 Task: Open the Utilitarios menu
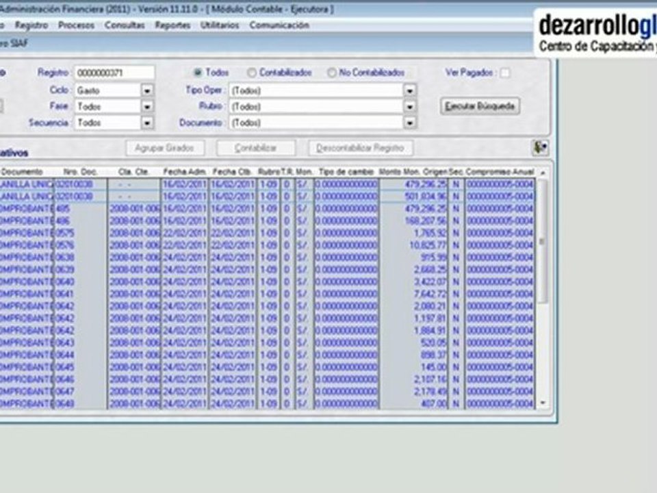pos(220,25)
